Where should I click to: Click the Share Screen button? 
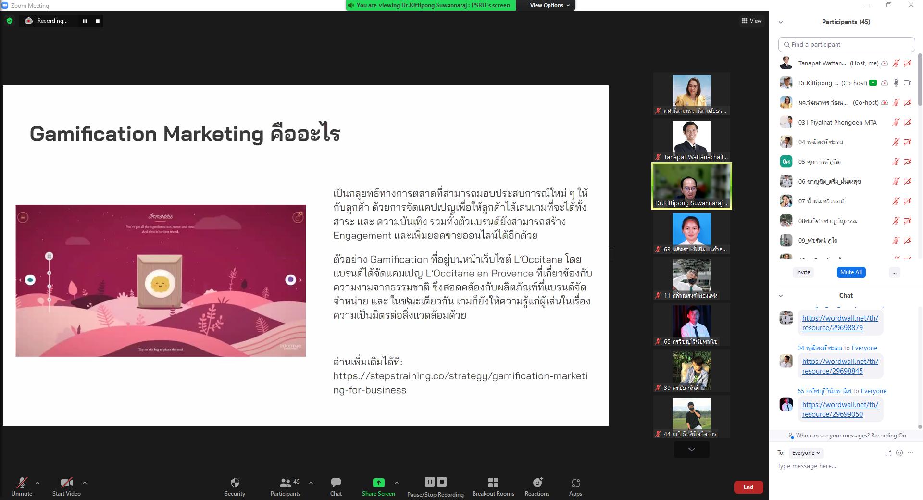[378, 487]
